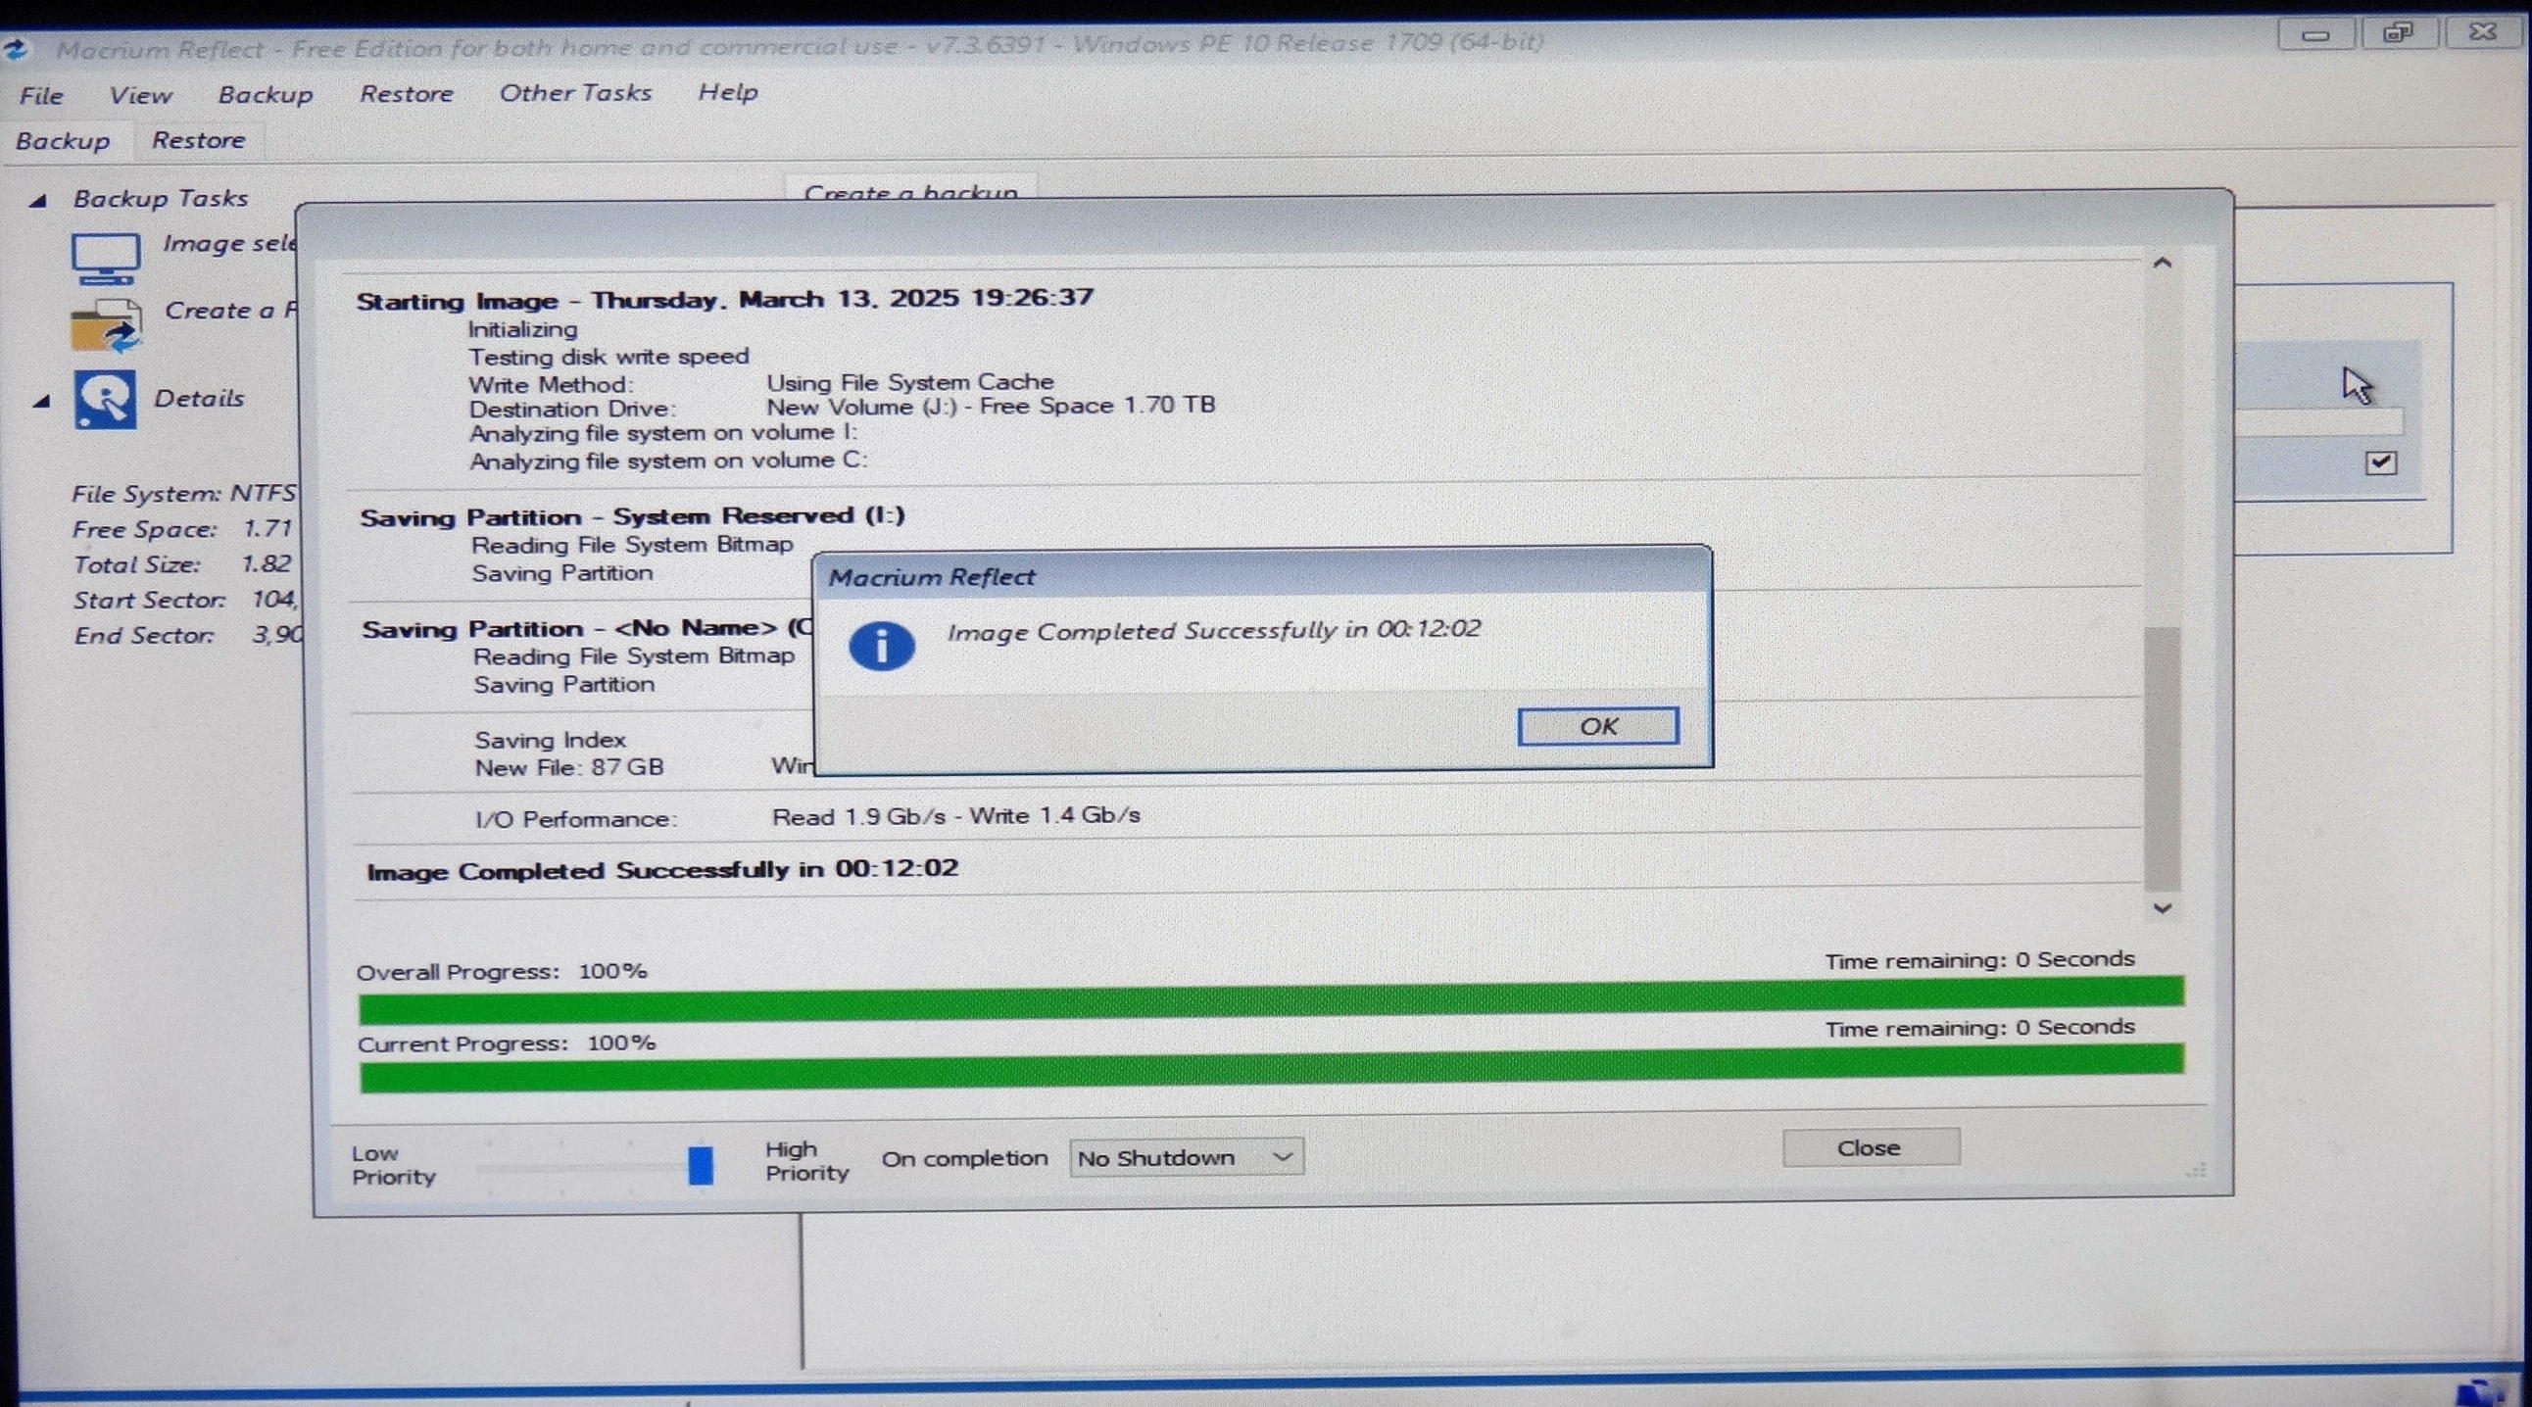Image resolution: width=2532 pixels, height=1407 pixels.
Task: Click the Macrium Reflect logo in the title bar
Action: coord(16,49)
